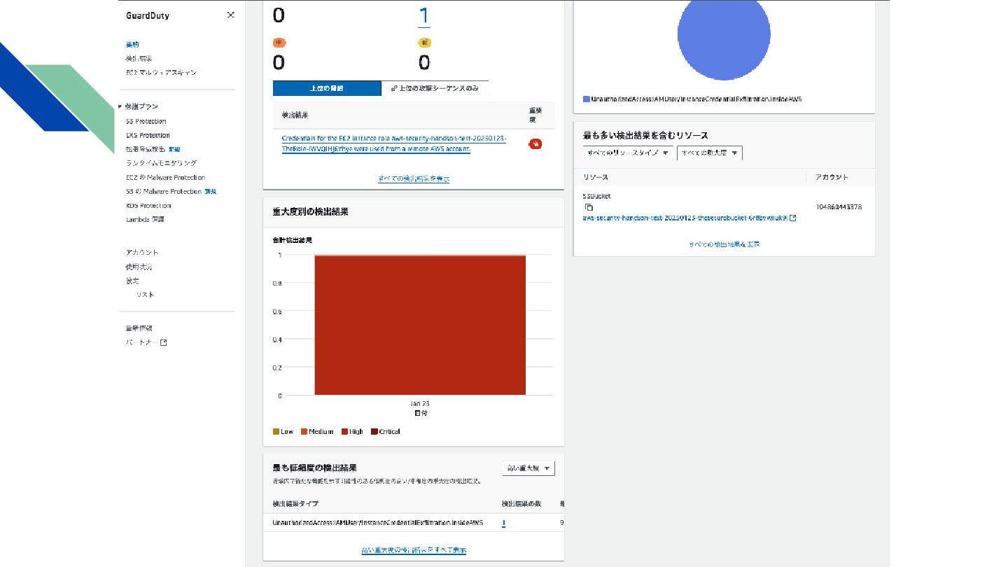Screen dimensions: 1008x567
Task: Open リスト under settings
Action: (x=146, y=295)
